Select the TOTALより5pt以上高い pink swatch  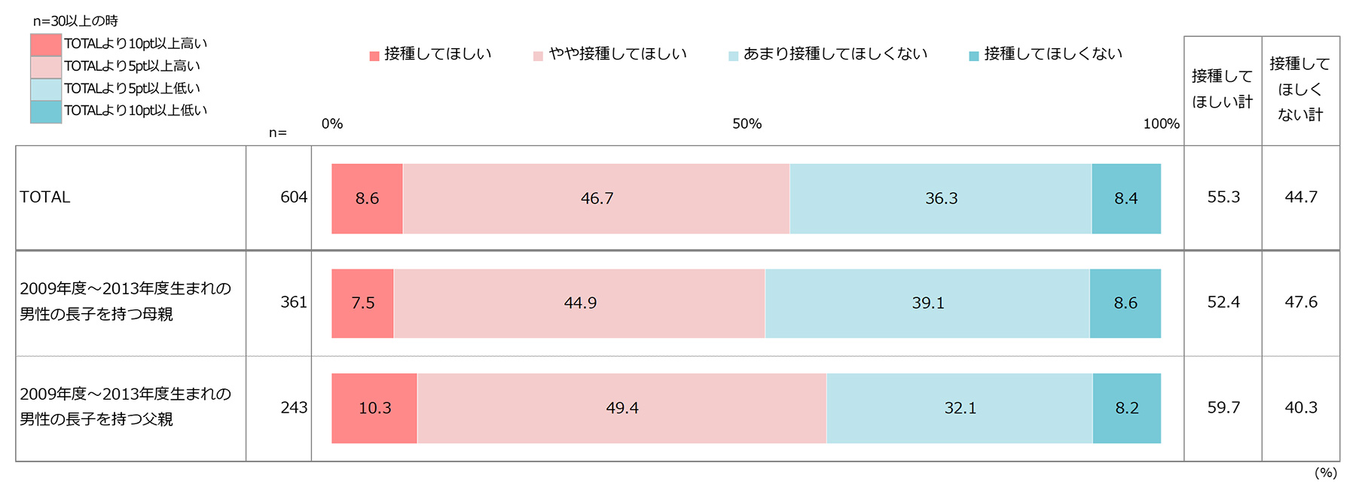coord(46,67)
